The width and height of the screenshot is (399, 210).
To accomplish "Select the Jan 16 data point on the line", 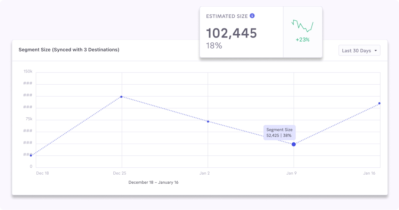I will point(379,103).
